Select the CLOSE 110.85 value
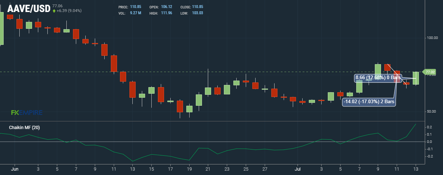Image resolution: width=443 pixels, height=175 pixels. [198, 7]
